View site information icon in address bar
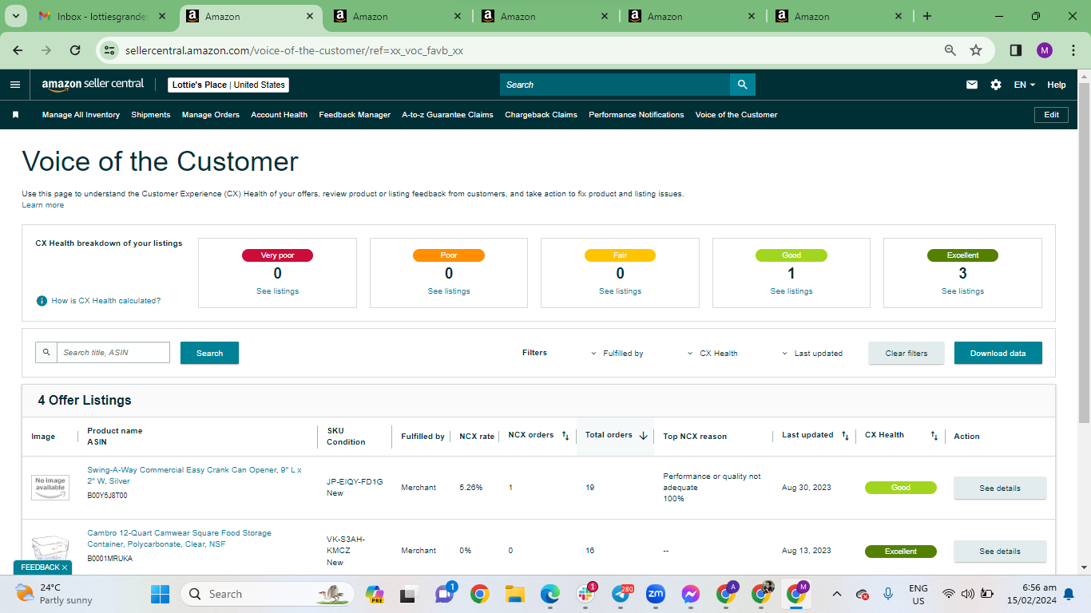 coord(111,50)
